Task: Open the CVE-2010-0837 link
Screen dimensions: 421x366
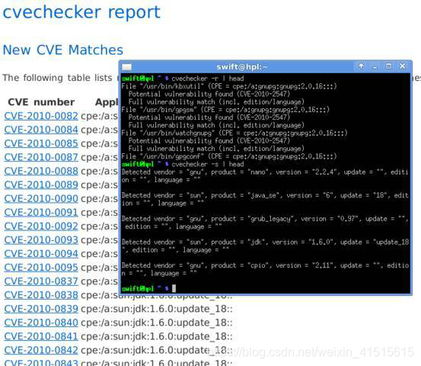Action: coord(41,281)
